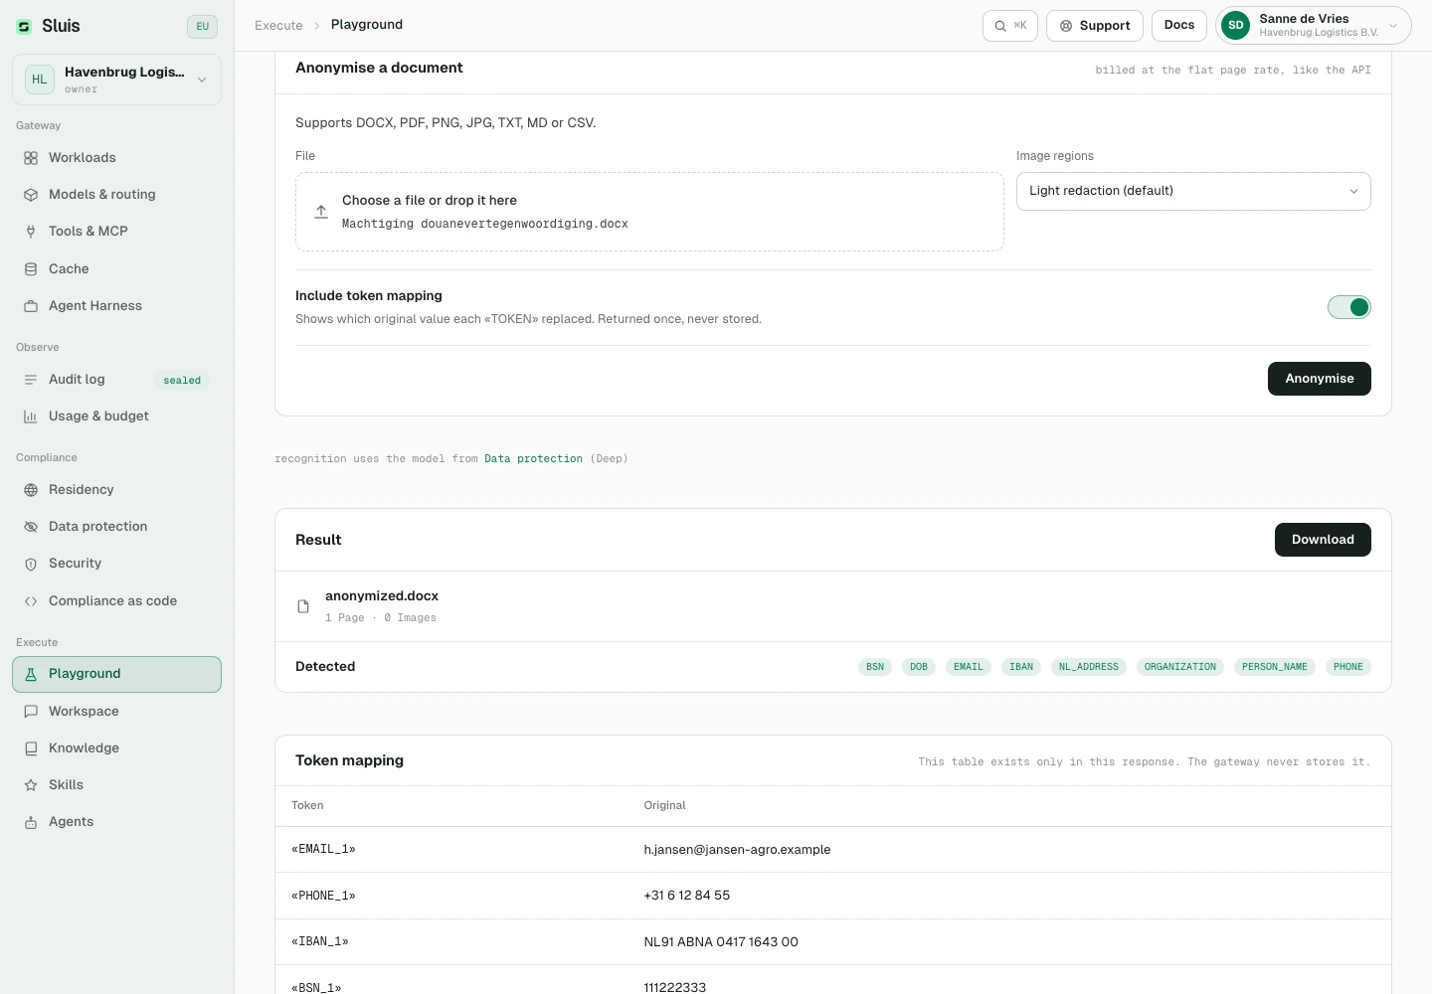Click the Agent Harness briefcase icon
This screenshot has width=1432, height=994.
coord(31,306)
